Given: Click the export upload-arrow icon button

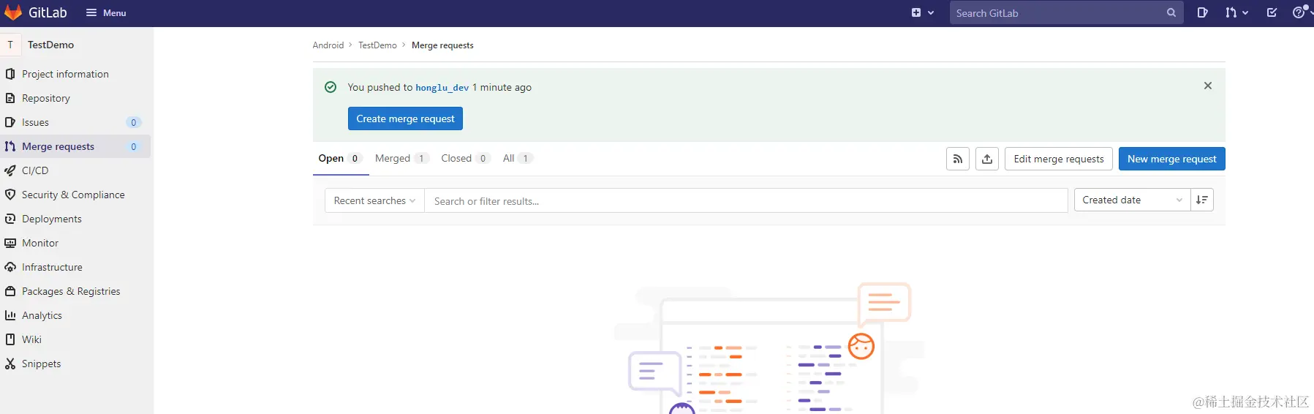Looking at the screenshot, I should point(987,159).
